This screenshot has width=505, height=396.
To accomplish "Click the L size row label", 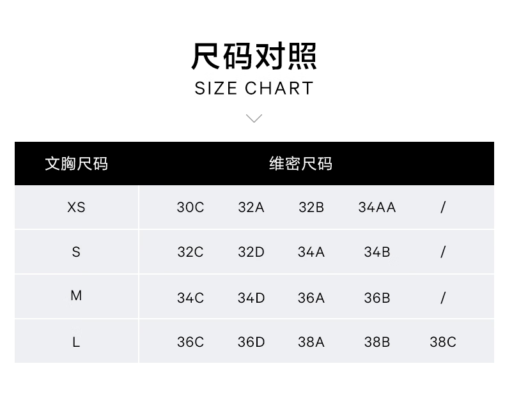I will tap(76, 342).
